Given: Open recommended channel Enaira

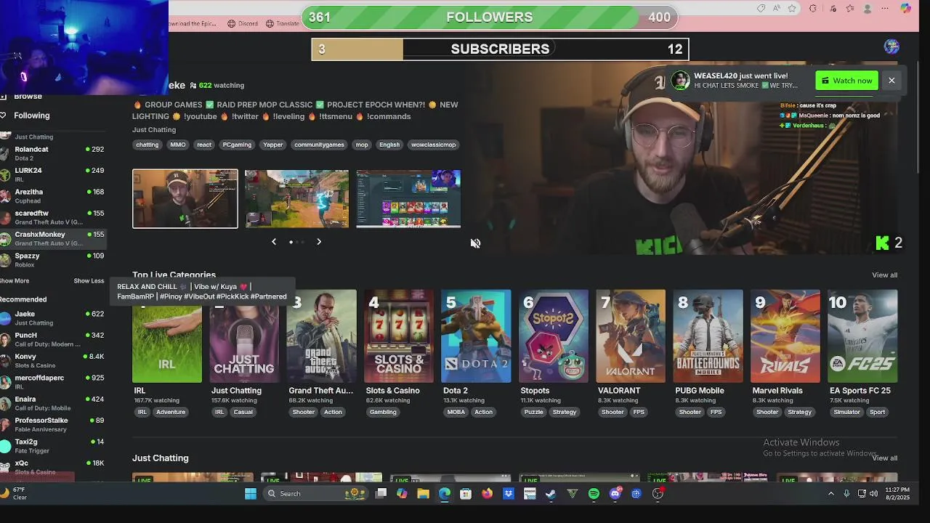Looking at the screenshot, I should 52,403.
